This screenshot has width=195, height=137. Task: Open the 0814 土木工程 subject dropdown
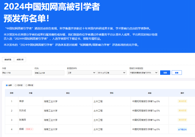[112, 73]
